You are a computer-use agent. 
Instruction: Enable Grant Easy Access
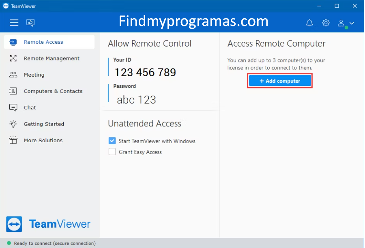112,152
